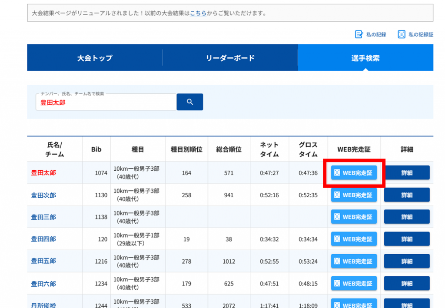Image resolution: width=445 pixels, height=308 pixels.
Task: Open WEB完走証 for 豊田三郎
Action: tap(354, 217)
